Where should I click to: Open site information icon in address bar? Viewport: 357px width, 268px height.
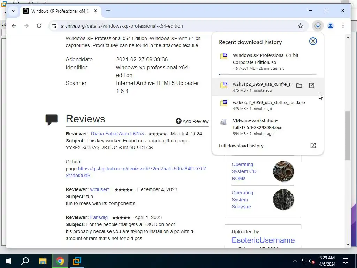pos(54,26)
